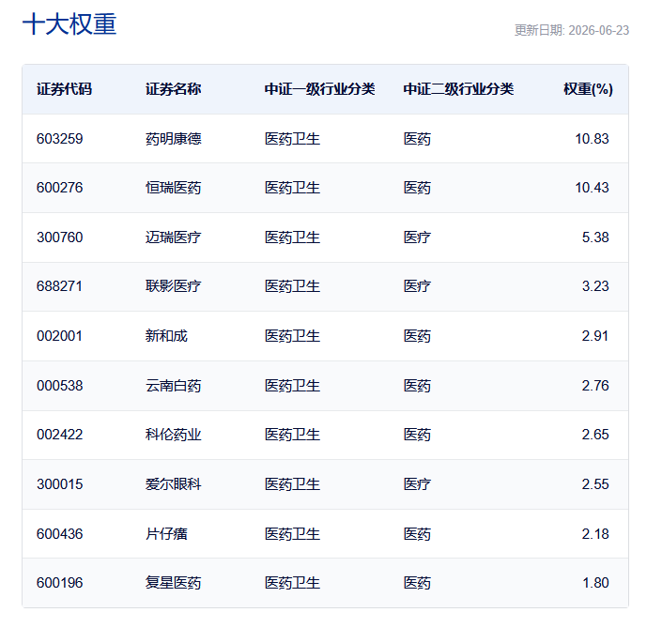Select the weight value 5.38
662x628 pixels.
pyautogui.click(x=595, y=237)
